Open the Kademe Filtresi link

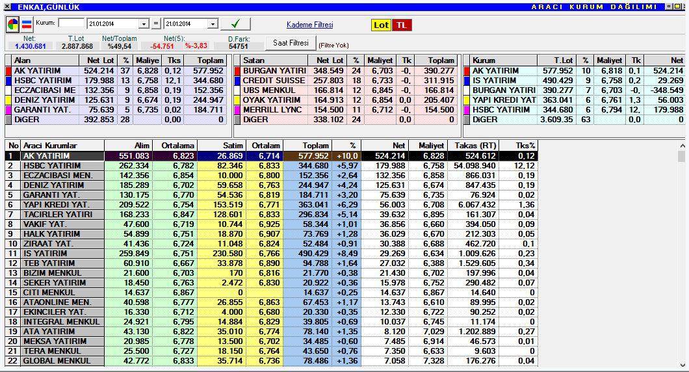(x=310, y=25)
